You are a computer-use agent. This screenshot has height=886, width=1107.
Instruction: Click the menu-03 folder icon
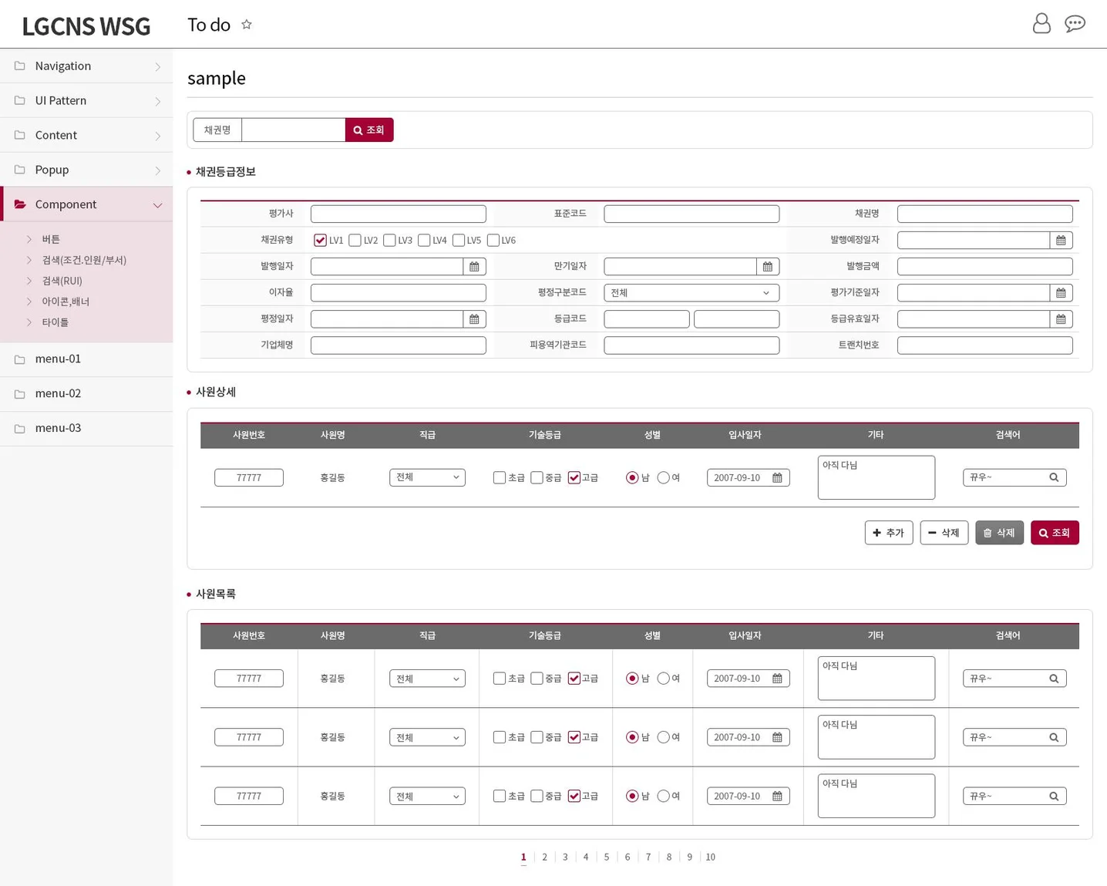click(20, 428)
